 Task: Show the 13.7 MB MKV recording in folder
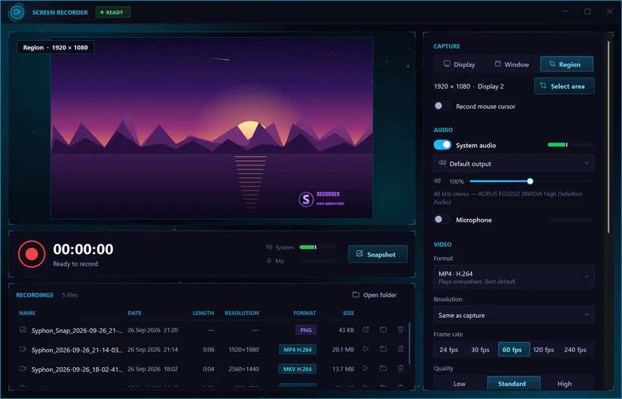pos(383,369)
